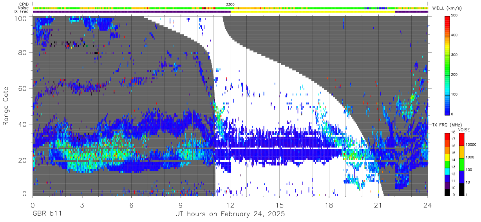Click the range gate tick label 60
The width and height of the screenshot is (481, 222).
[22, 88]
